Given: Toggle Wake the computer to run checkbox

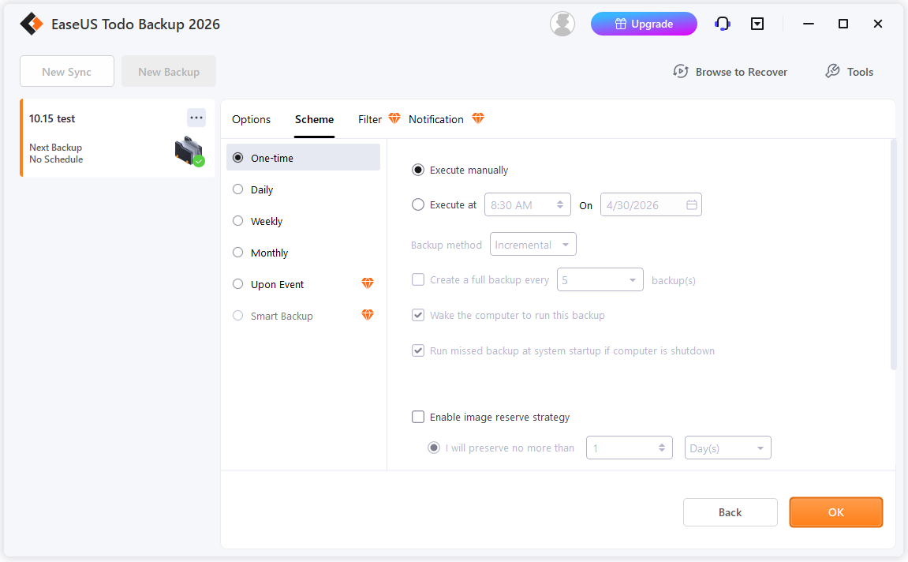Looking at the screenshot, I should tap(417, 315).
